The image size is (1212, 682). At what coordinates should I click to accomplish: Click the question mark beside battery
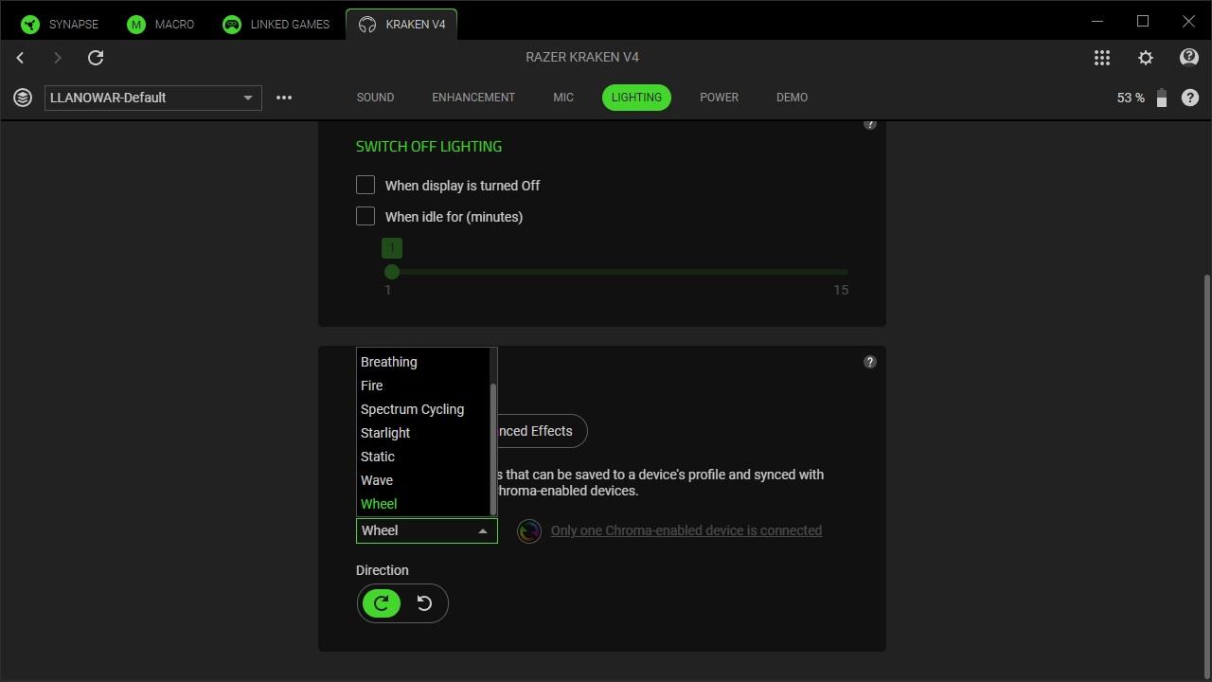coord(1190,98)
